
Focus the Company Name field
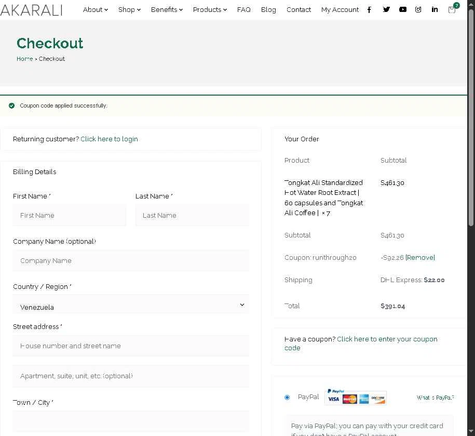click(x=131, y=261)
